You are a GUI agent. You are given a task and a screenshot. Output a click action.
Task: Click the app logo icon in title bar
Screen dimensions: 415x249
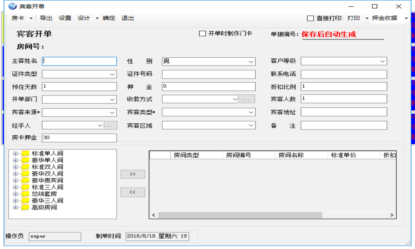[12, 6]
